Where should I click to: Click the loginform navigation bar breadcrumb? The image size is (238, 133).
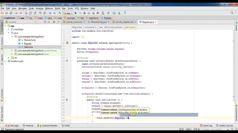point(92,18)
